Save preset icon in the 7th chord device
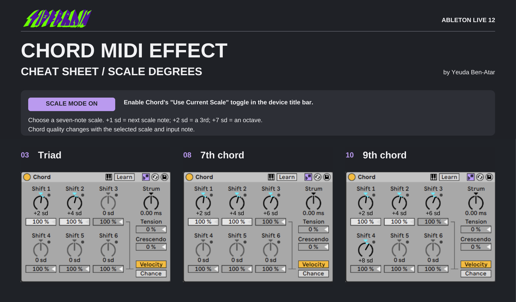The image size is (516, 302). pyautogui.click(x=327, y=177)
